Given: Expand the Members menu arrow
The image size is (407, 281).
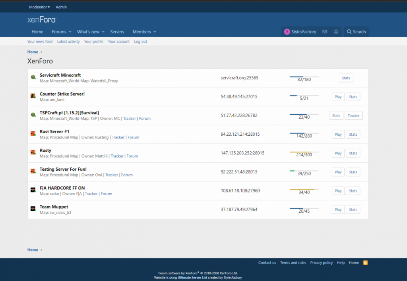Looking at the screenshot, I should point(155,32).
